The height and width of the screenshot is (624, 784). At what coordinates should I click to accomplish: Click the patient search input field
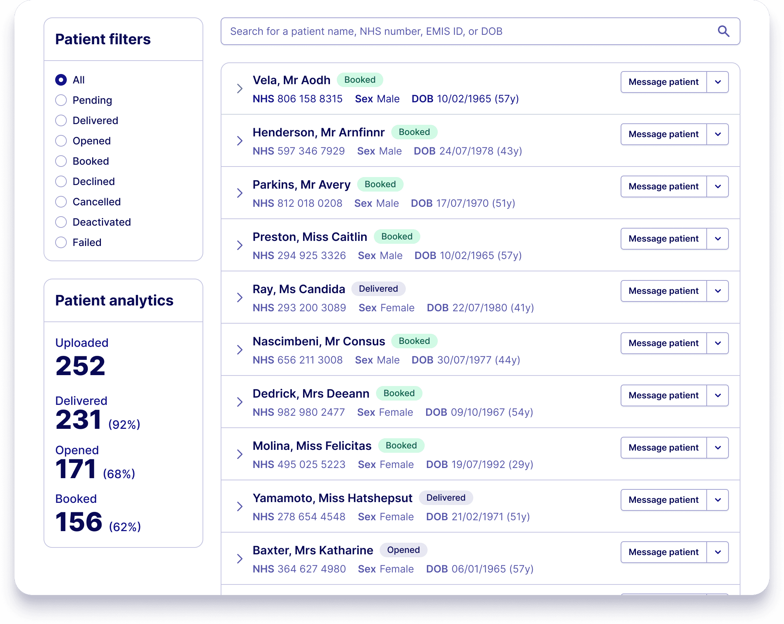point(436,32)
